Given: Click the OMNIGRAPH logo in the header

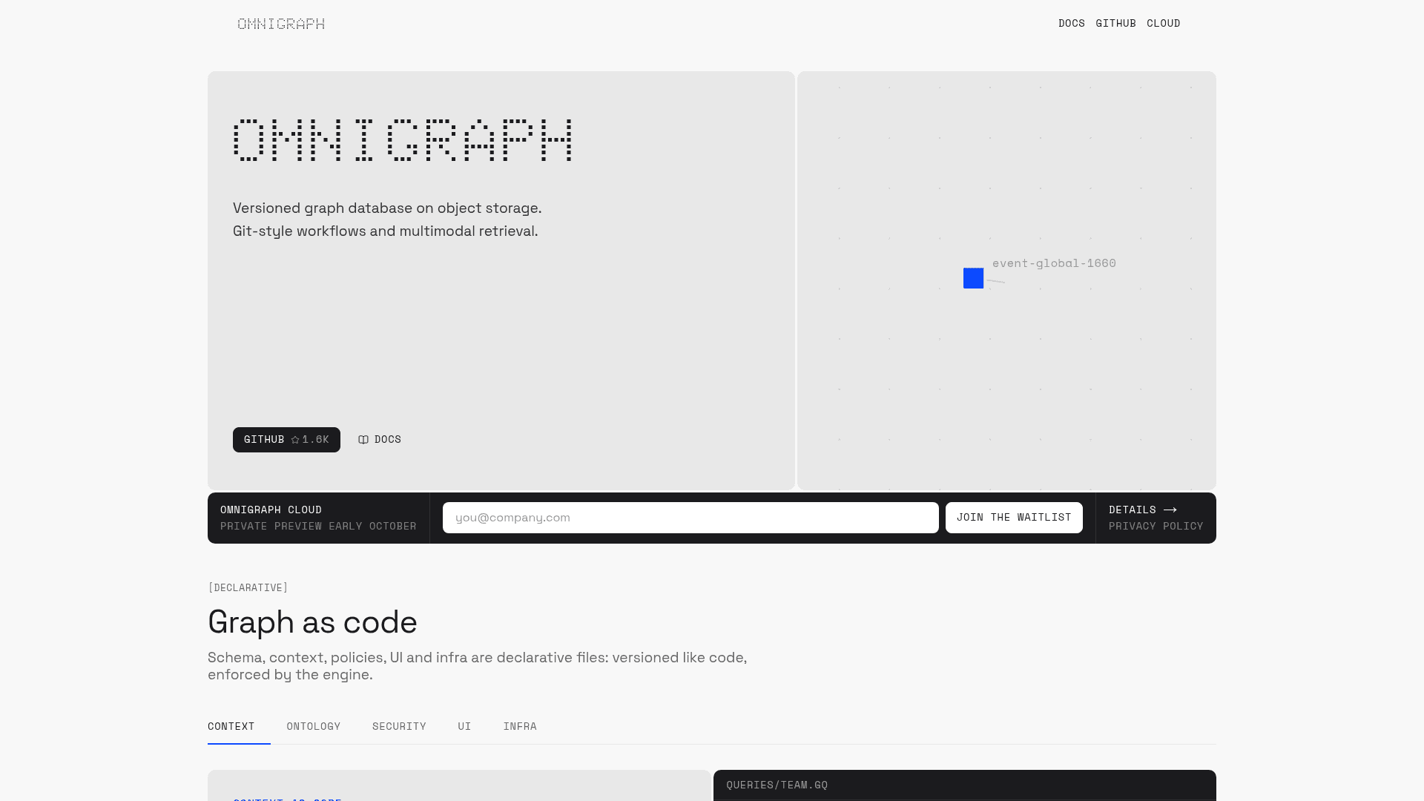Looking at the screenshot, I should coord(281,24).
